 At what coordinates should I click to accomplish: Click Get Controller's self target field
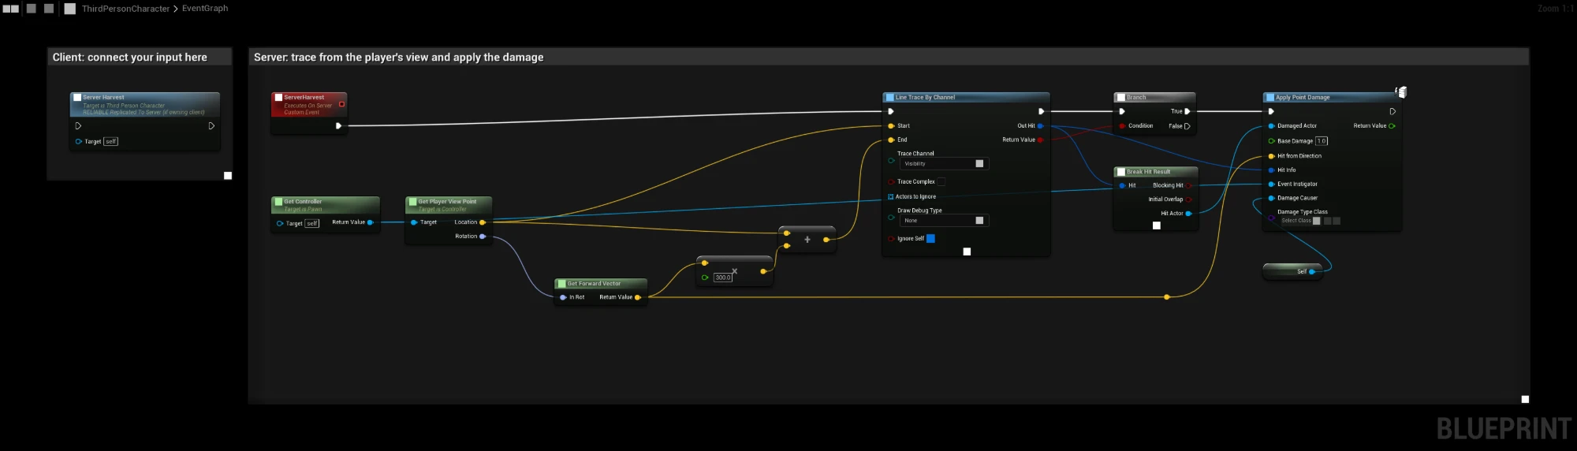coord(312,223)
